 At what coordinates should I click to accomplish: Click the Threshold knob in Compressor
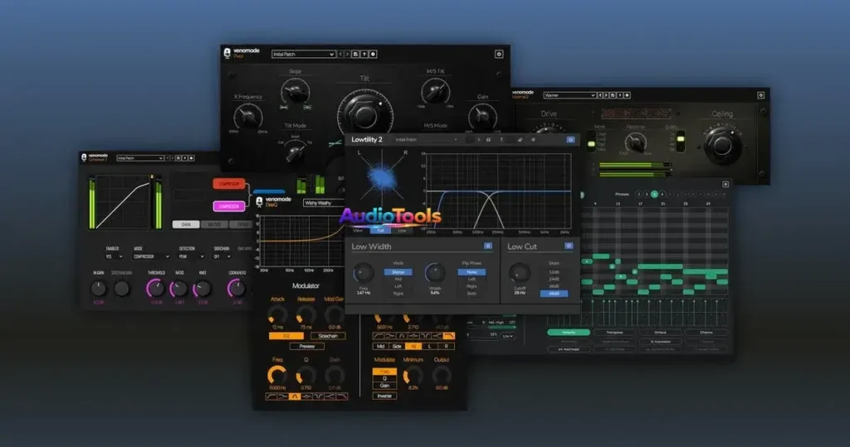(155, 289)
